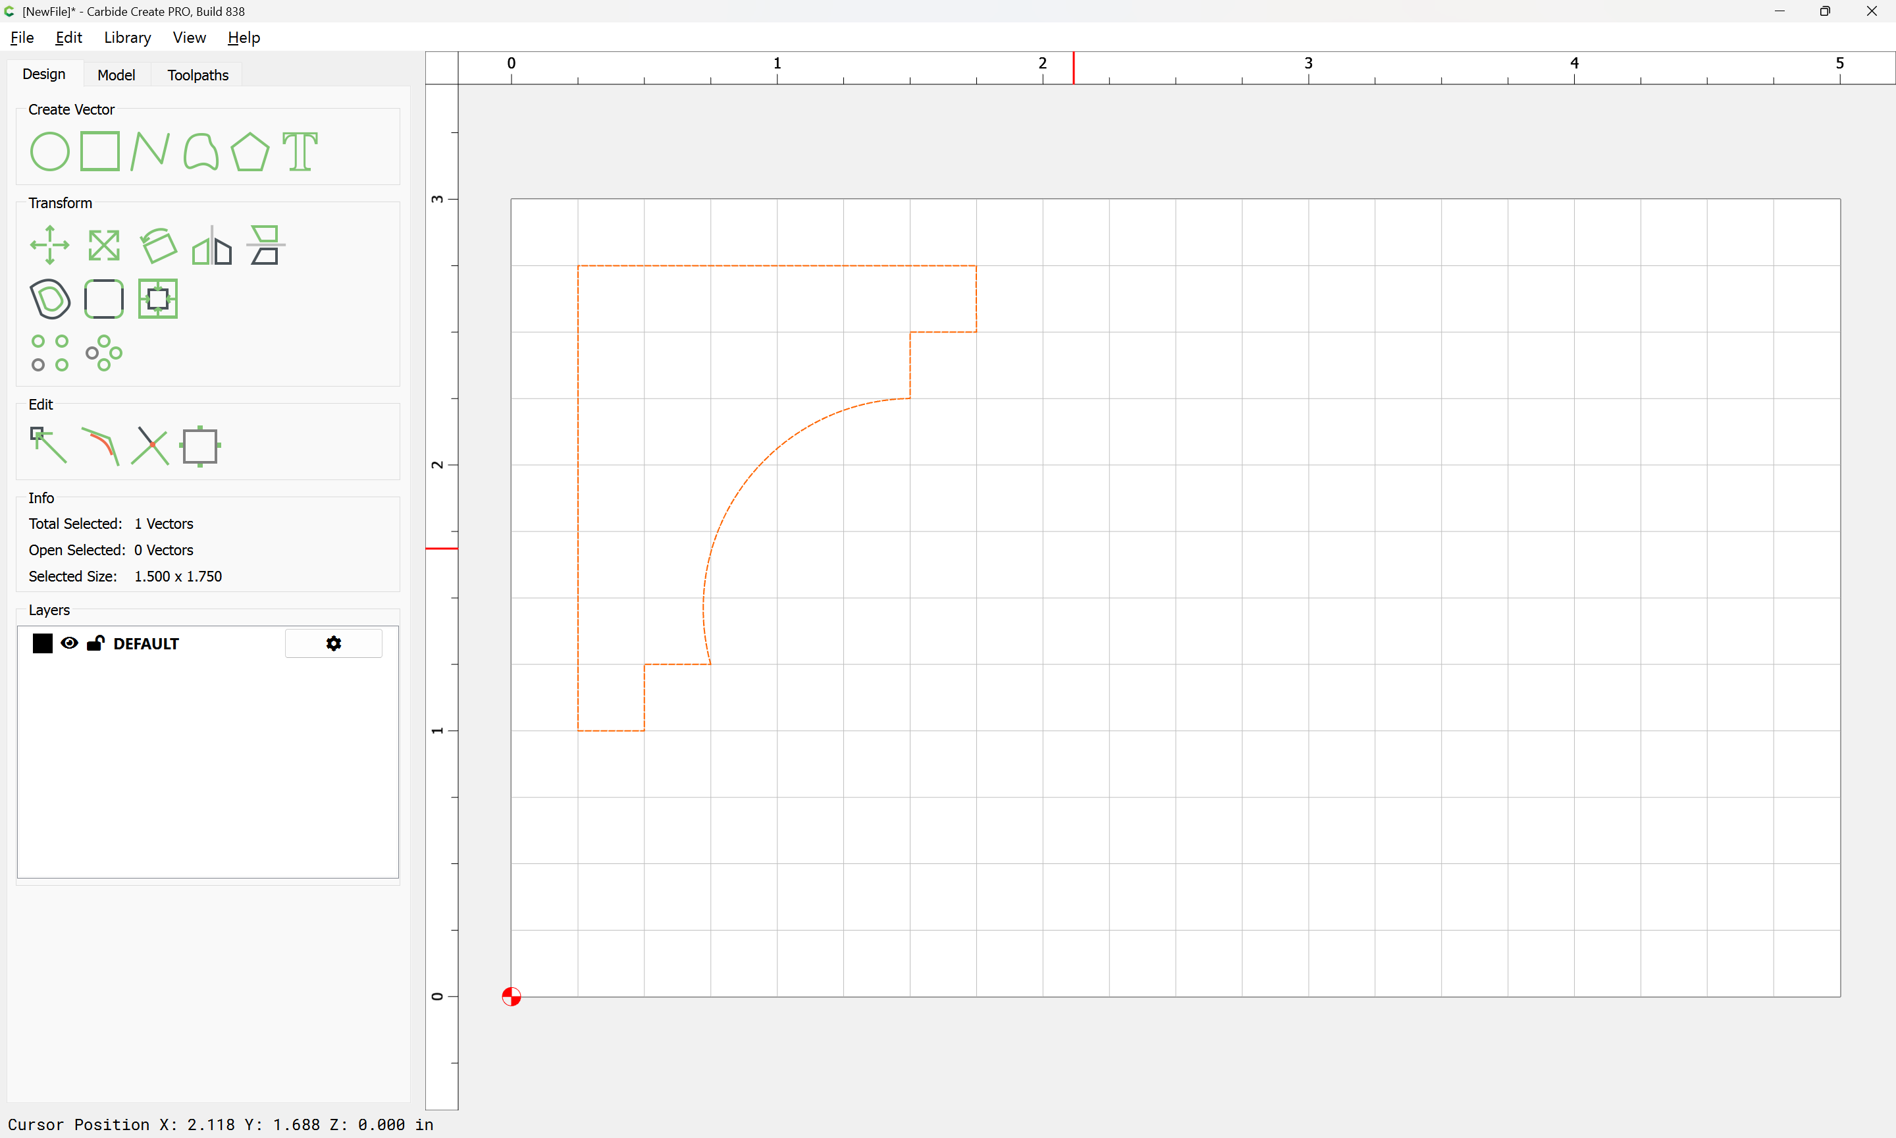Click the Mirror/Flip tool icon
This screenshot has width=1896, height=1138.
tap(211, 246)
